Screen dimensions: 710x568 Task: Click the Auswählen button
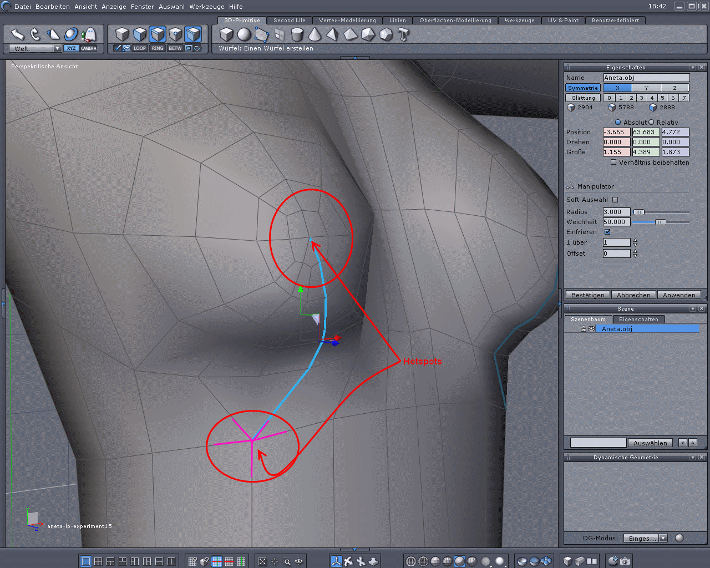(650, 443)
